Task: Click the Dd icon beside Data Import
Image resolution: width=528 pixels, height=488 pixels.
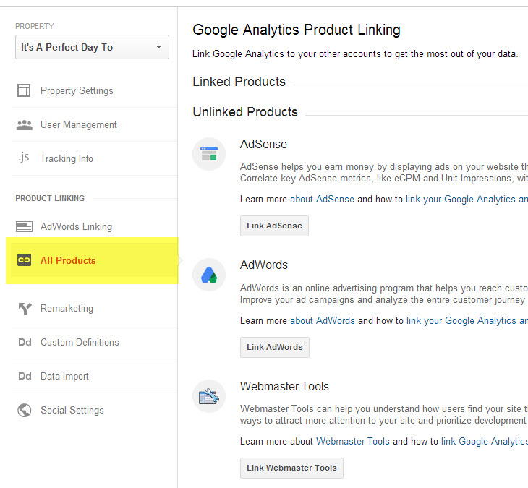Action: pyautogui.click(x=25, y=376)
